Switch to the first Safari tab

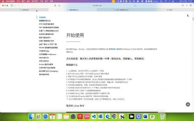(x=24, y=10)
